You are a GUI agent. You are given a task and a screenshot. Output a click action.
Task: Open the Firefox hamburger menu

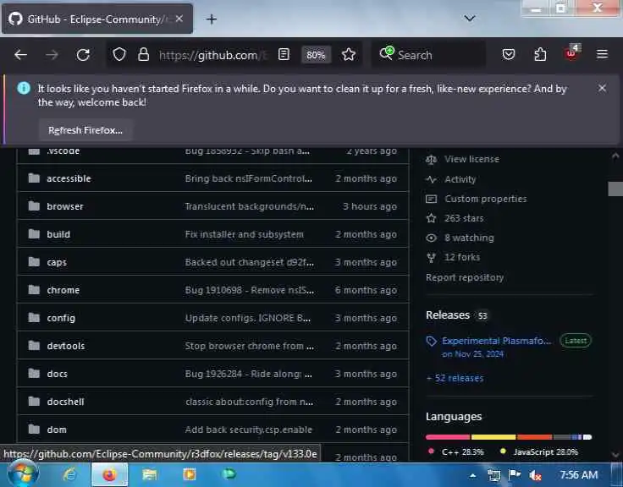tap(602, 54)
